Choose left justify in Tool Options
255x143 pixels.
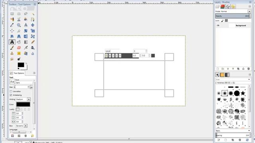point(18,110)
